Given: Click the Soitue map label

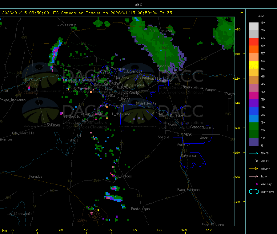Looking at the screenshot, I should (x=163, y=137).
